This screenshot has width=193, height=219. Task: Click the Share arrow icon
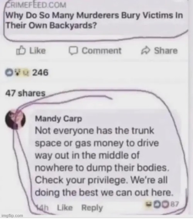click(x=146, y=50)
